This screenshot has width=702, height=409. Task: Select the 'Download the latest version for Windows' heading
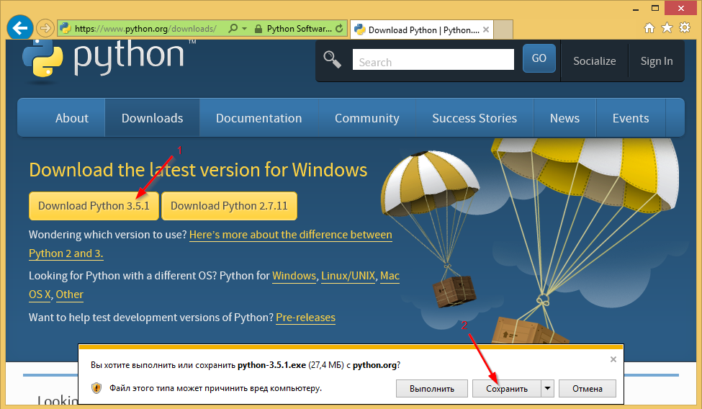coord(198,170)
